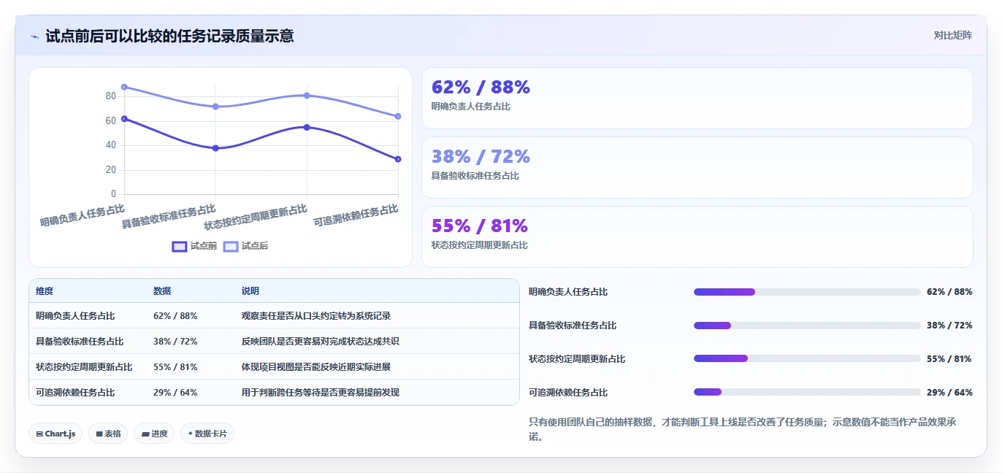Click the 具备验收标准任务占比 progress bar
This screenshot has height=473, width=1002.
point(807,326)
